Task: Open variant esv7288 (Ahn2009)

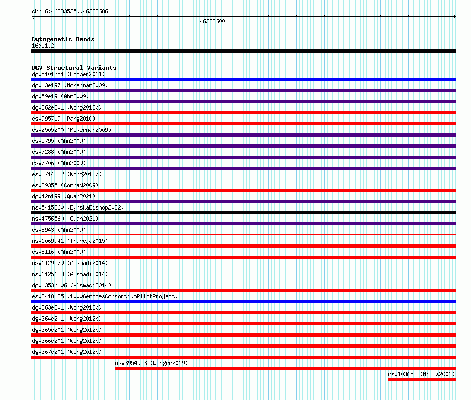Action: (59, 152)
